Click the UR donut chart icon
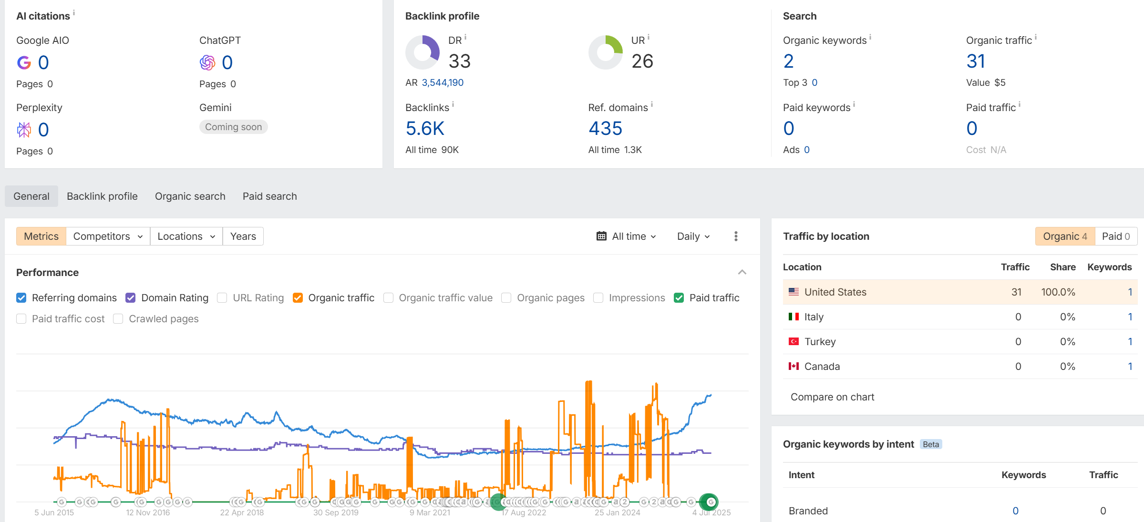 coord(606,52)
